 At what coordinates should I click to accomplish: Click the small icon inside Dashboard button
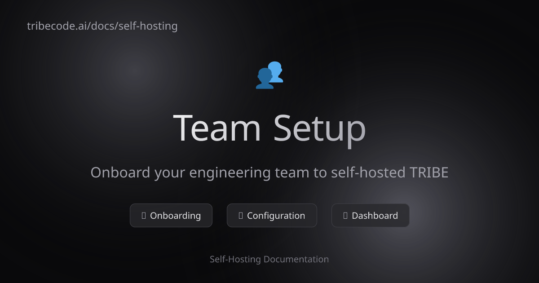tap(345, 216)
